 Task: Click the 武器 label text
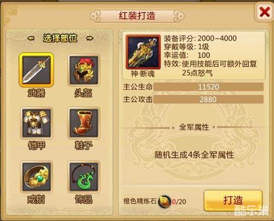click(x=36, y=93)
